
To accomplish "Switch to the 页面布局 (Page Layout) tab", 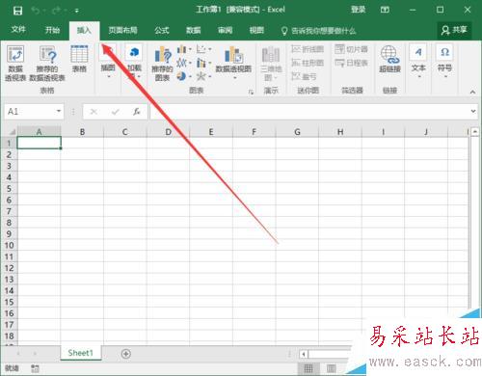I will (122, 30).
